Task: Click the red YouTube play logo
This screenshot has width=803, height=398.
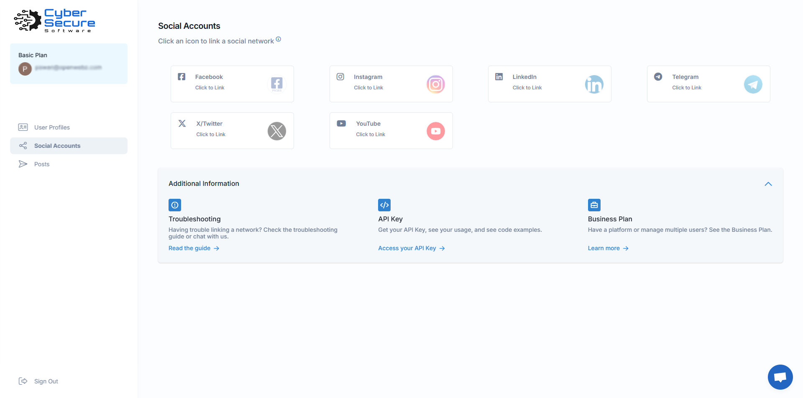Action: [435, 131]
